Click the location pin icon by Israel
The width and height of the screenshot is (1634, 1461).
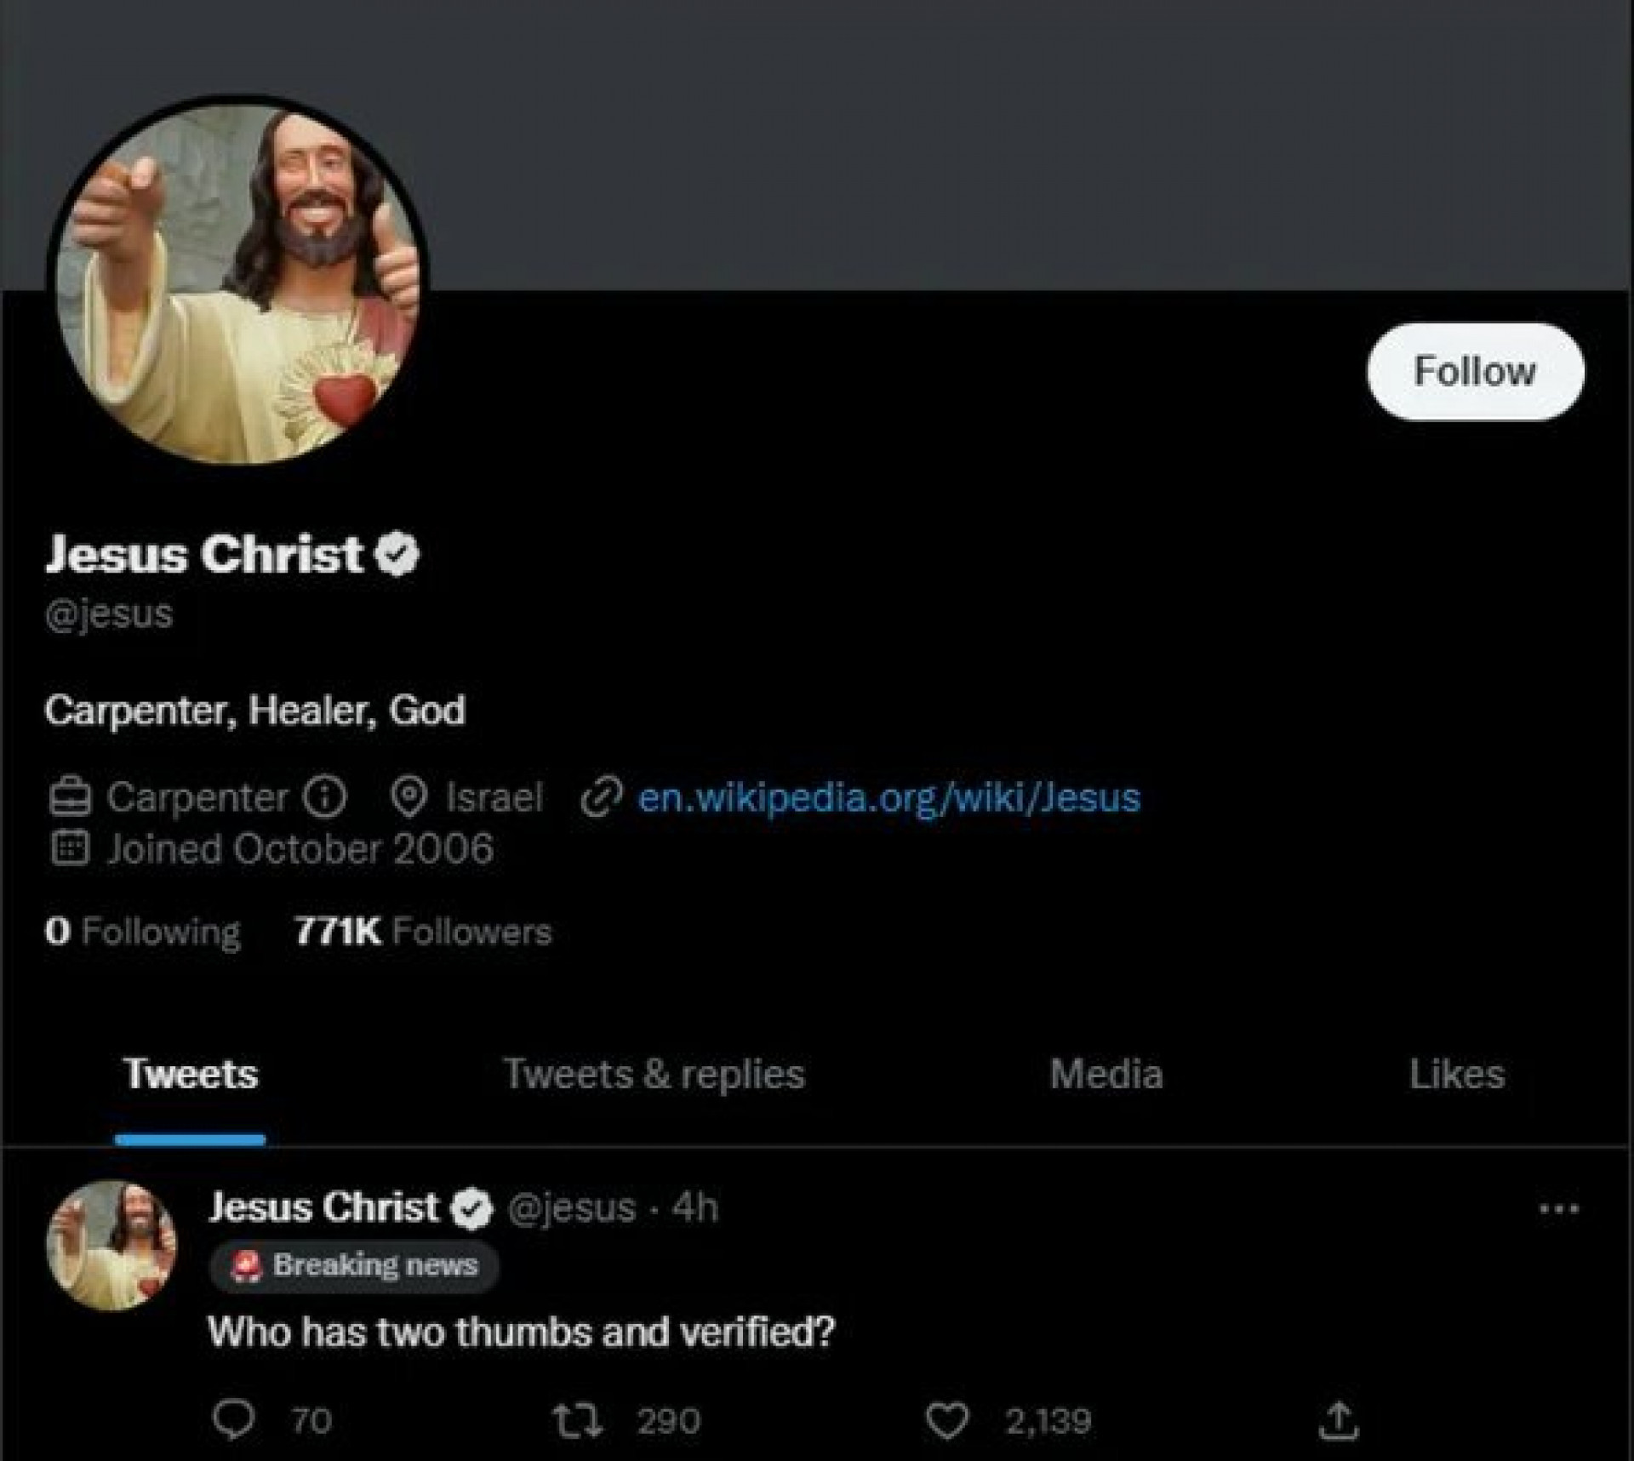(409, 797)
